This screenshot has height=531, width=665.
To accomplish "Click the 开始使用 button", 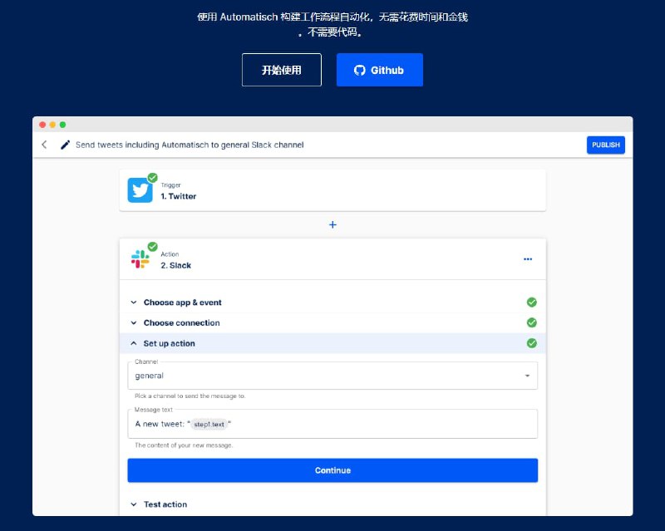I will click(281, 70).
